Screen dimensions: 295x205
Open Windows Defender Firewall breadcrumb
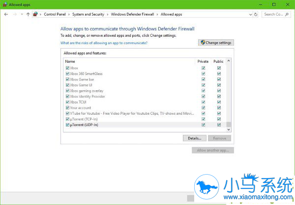(x=132, y=14)
